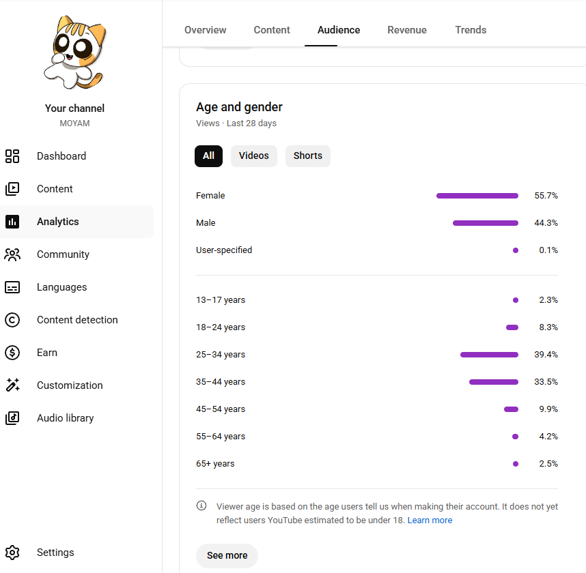Image resolution: width=586 pixels, height=573 pixels.
Task: Click the 55–64 years data dot
Action: click(516, 437)
